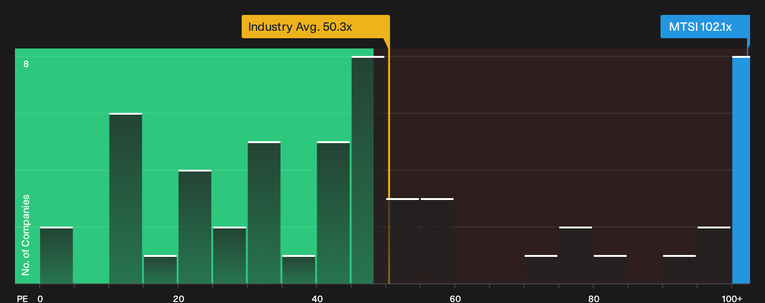Click the x-axis value 0
Image resolution: width=765 pixels, height=303 pixels.
(40, 298)
